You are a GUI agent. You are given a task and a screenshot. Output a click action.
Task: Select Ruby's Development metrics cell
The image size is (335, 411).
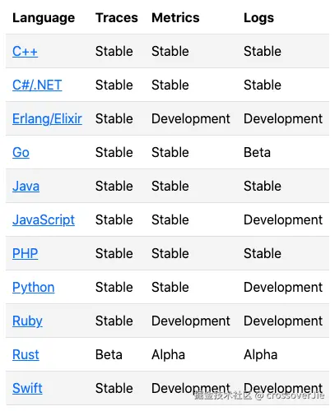tap(191, 321)
